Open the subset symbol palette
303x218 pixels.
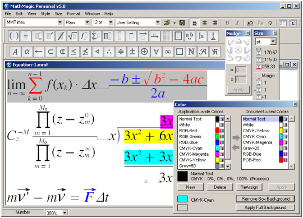(50, 52)
